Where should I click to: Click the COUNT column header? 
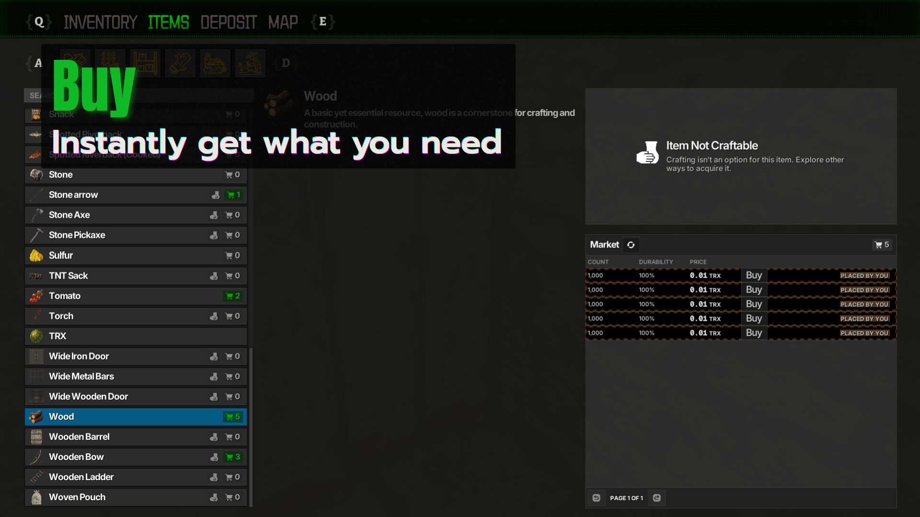click(x=598, y=262)
